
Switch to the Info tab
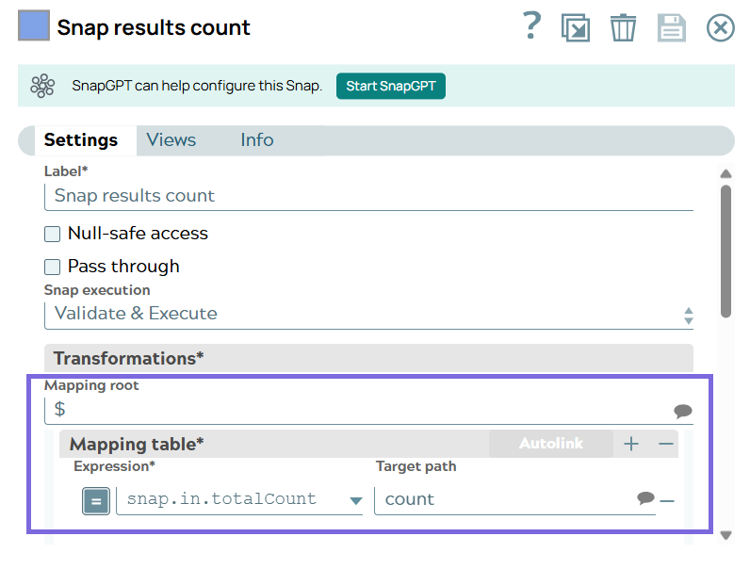(256, 140)
